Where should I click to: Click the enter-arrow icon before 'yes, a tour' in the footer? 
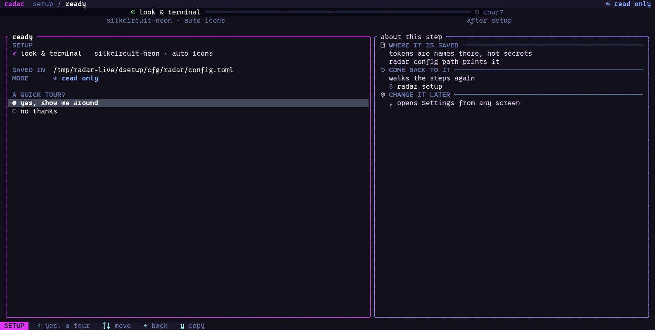point(39,326)
